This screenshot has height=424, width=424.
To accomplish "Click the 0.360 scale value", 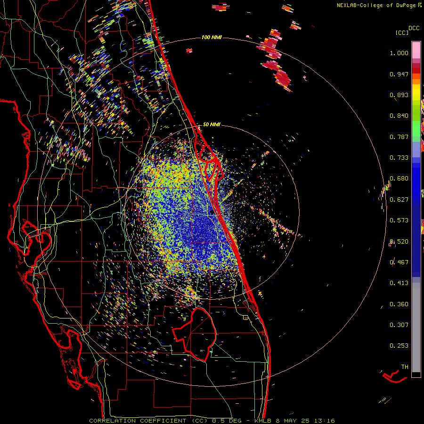I will [x=399, y=304].
